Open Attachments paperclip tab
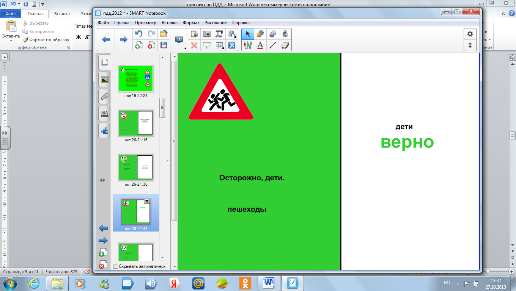Screen dimensions: 516x291 coord(104,96)
